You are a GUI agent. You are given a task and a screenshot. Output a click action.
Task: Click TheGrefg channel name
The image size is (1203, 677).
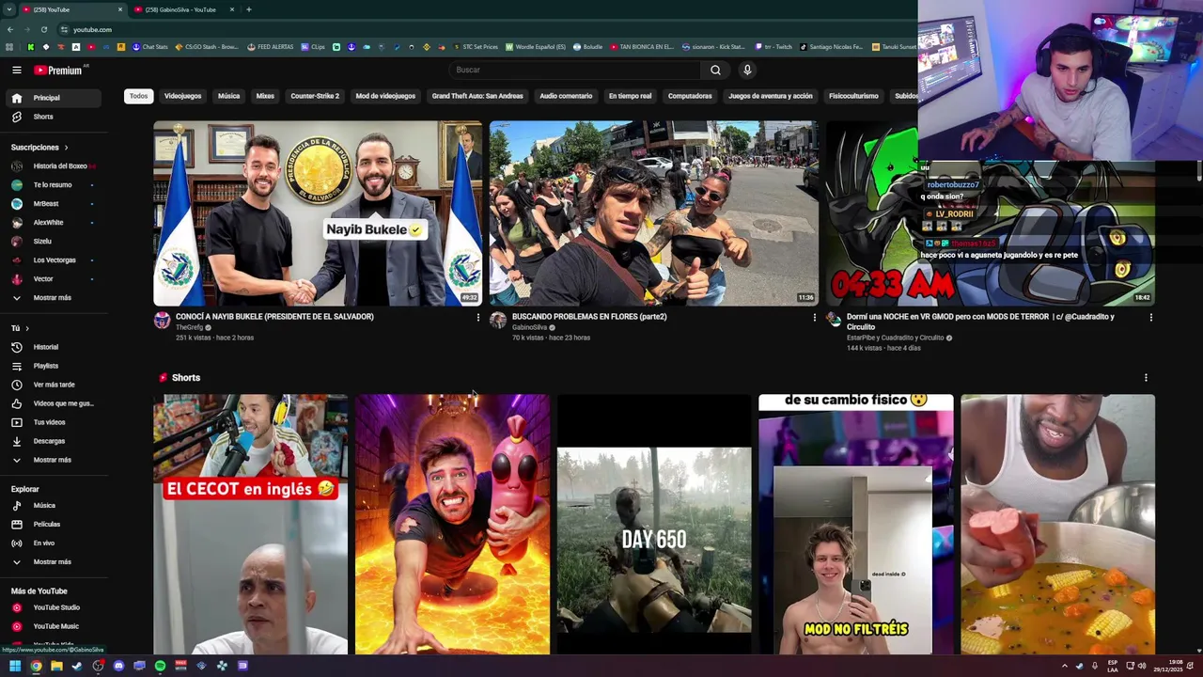point(189,327)
